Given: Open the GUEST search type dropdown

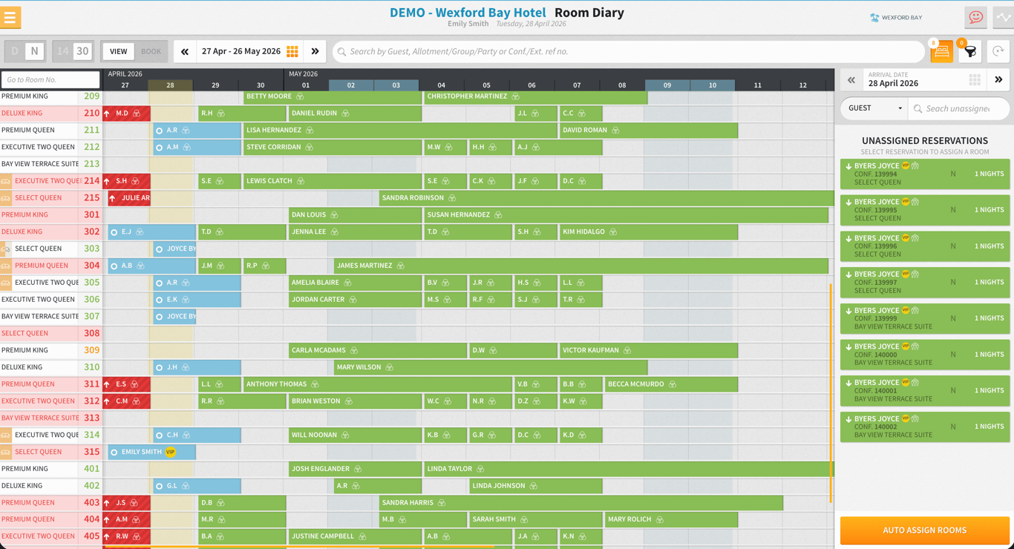Looking at the screenshot, I should pyautogui.click(x=875, y=108).
